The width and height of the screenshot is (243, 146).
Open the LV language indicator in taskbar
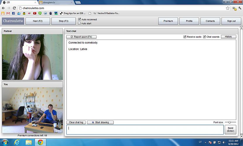tap(200, 142)
